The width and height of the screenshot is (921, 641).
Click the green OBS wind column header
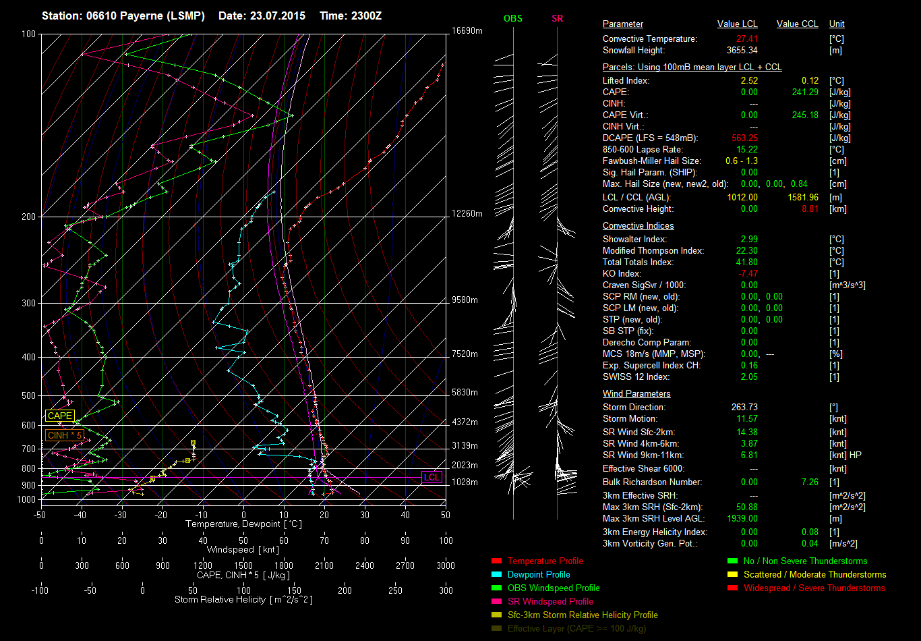coord(512,19)
